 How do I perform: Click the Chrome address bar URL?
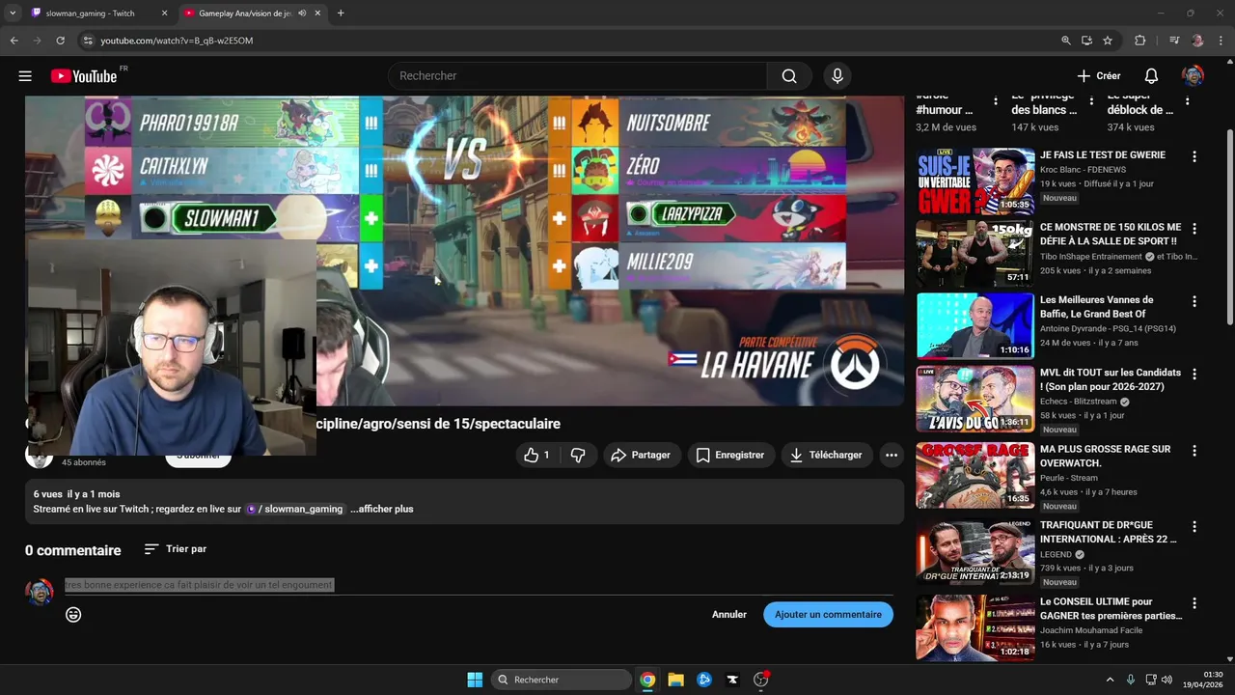[177, 41]
